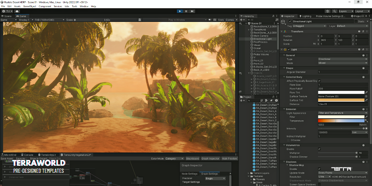Click the Step frame button

(192, 11)
